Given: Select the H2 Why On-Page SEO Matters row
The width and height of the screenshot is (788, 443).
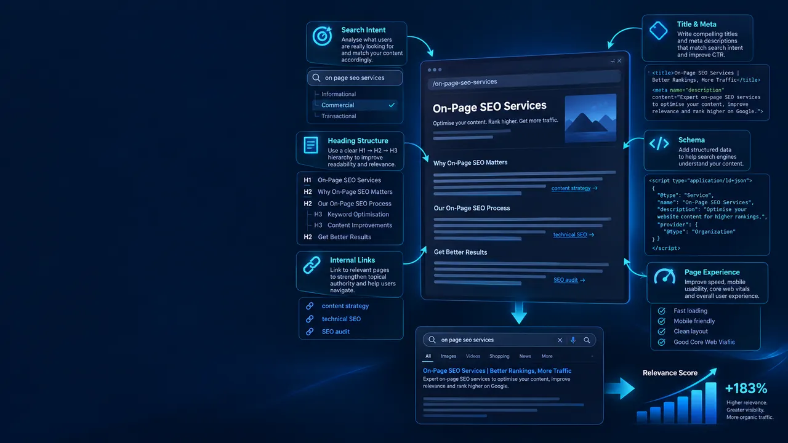Looking at the screenshot, I should (348, 192).
